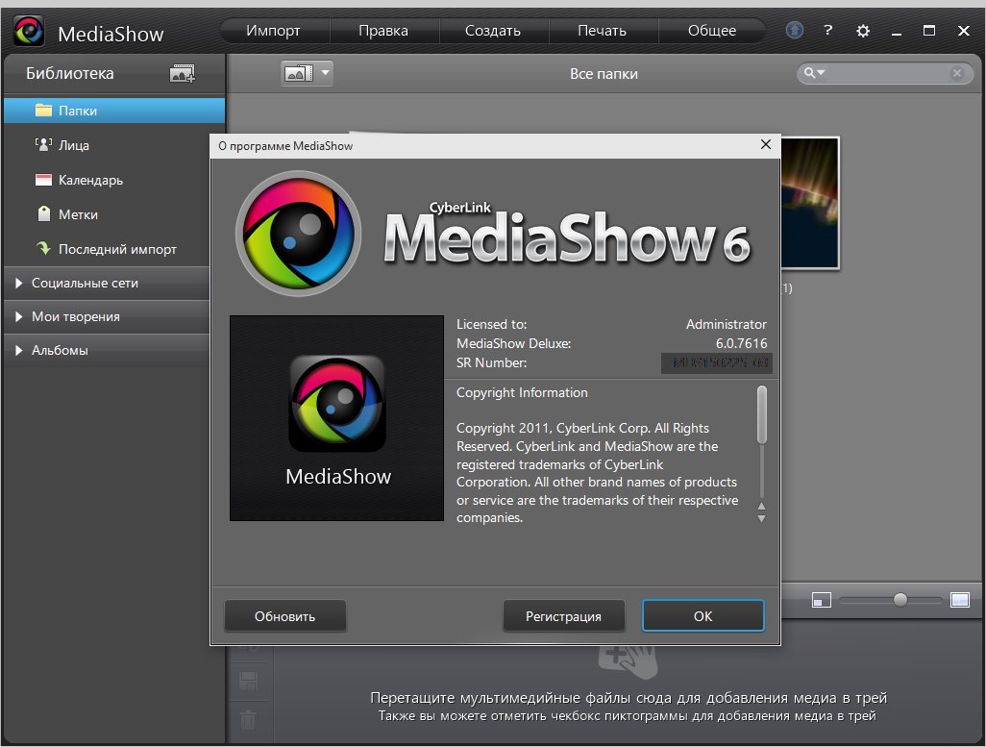This screenshot has height=747, width=986.
Task: Open dropdown arrow next to import icon
Action: [x=325, y=73]
